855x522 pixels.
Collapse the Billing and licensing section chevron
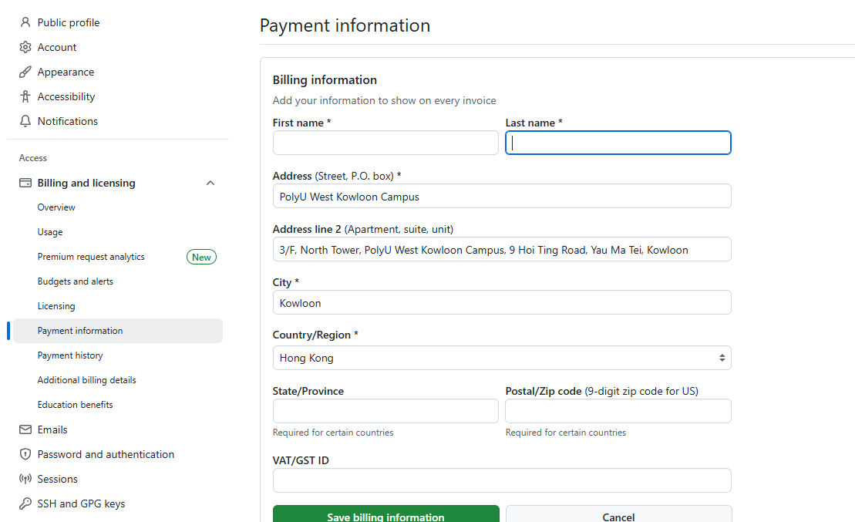coord(210,183)
